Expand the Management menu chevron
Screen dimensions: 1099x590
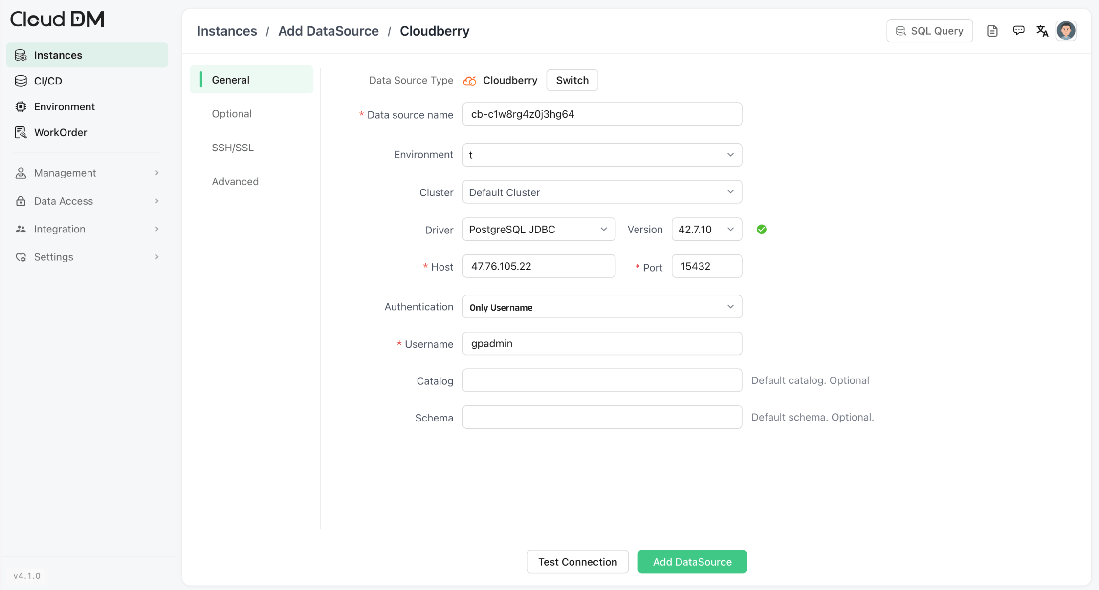pos(157,173)
